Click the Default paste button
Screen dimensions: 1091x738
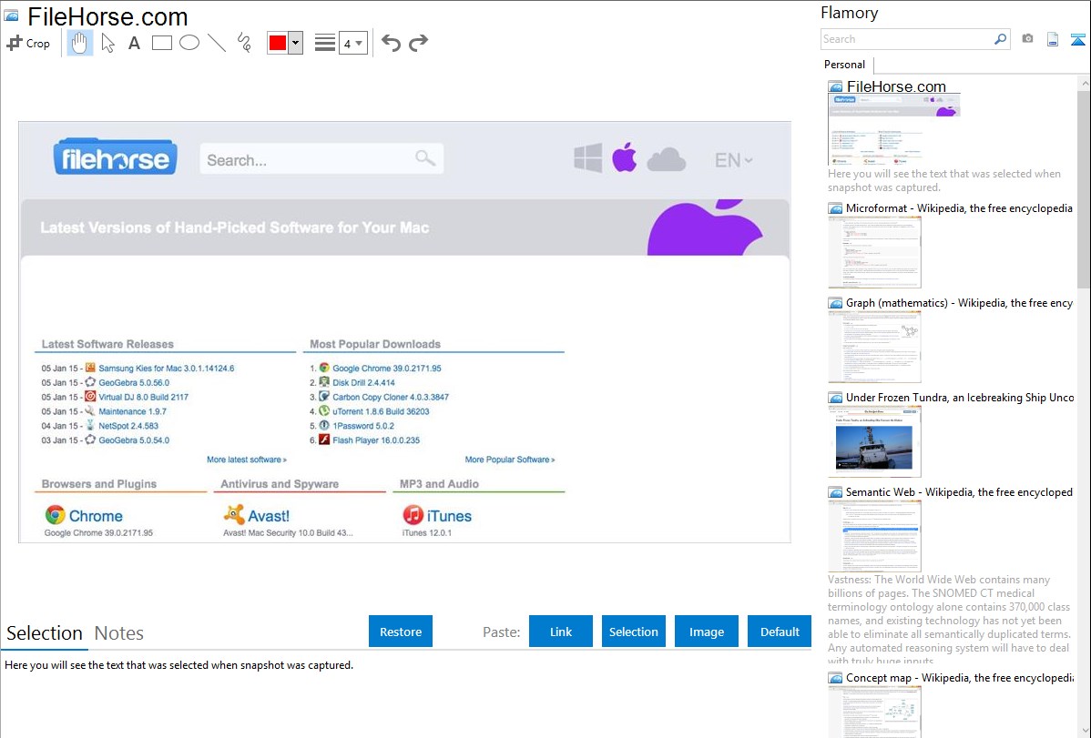[780, 632]
